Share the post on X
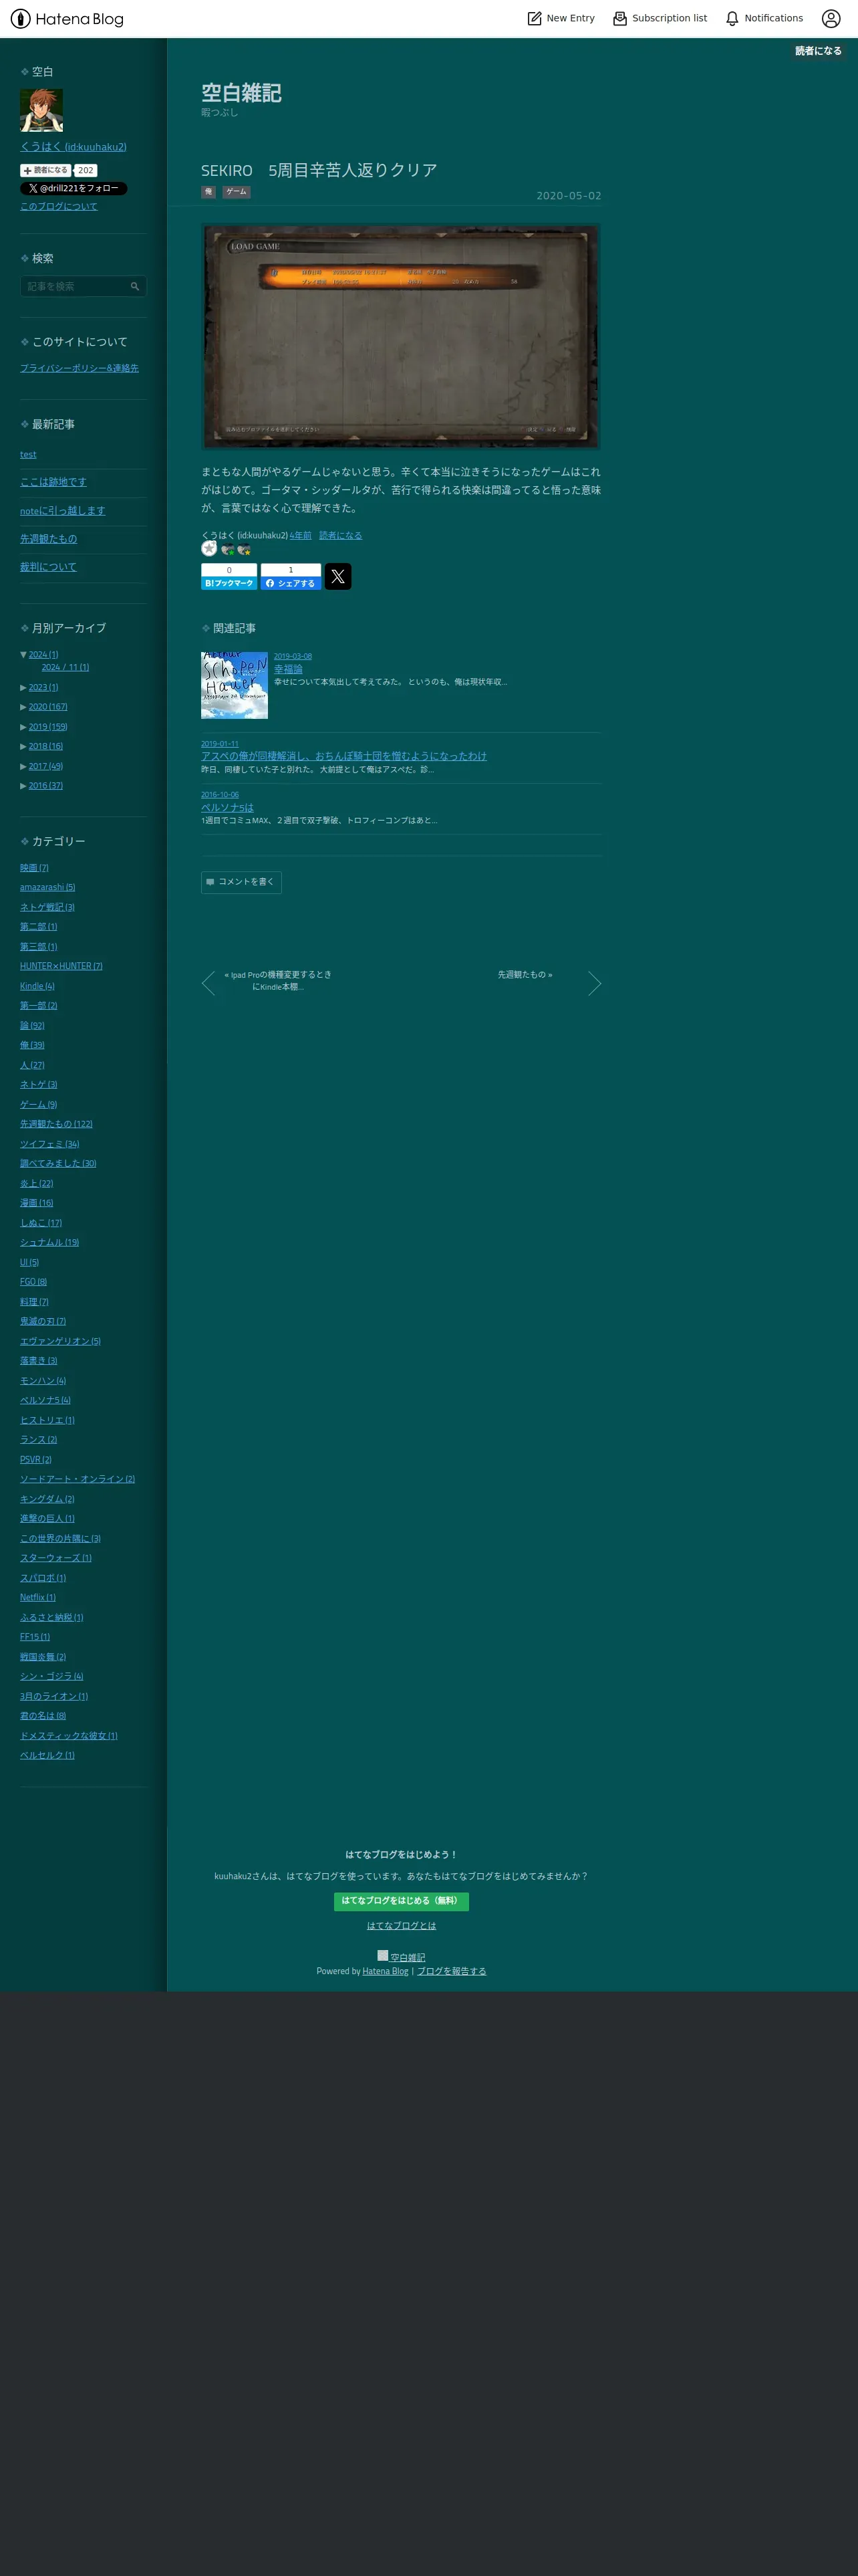 coord(337,576)
